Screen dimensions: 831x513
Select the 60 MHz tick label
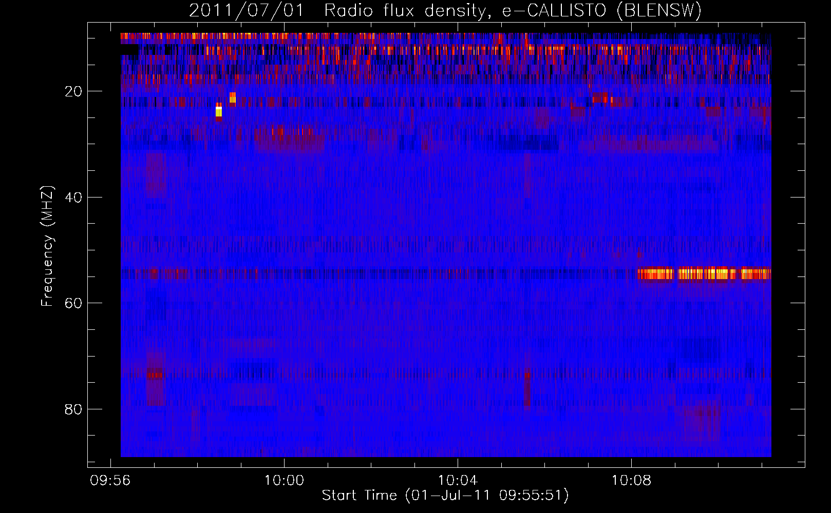[74, 303]
